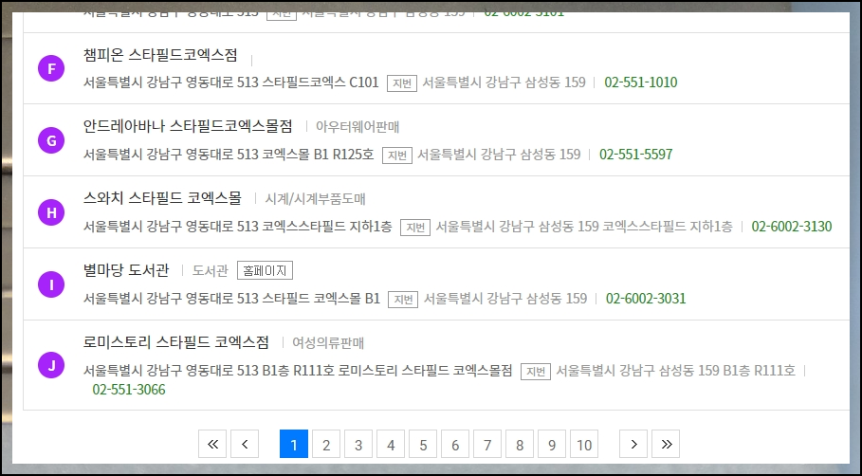This screenshot has height=476, width=862.
Task: Go to previous page of results
Action: [x=245, y=444]
